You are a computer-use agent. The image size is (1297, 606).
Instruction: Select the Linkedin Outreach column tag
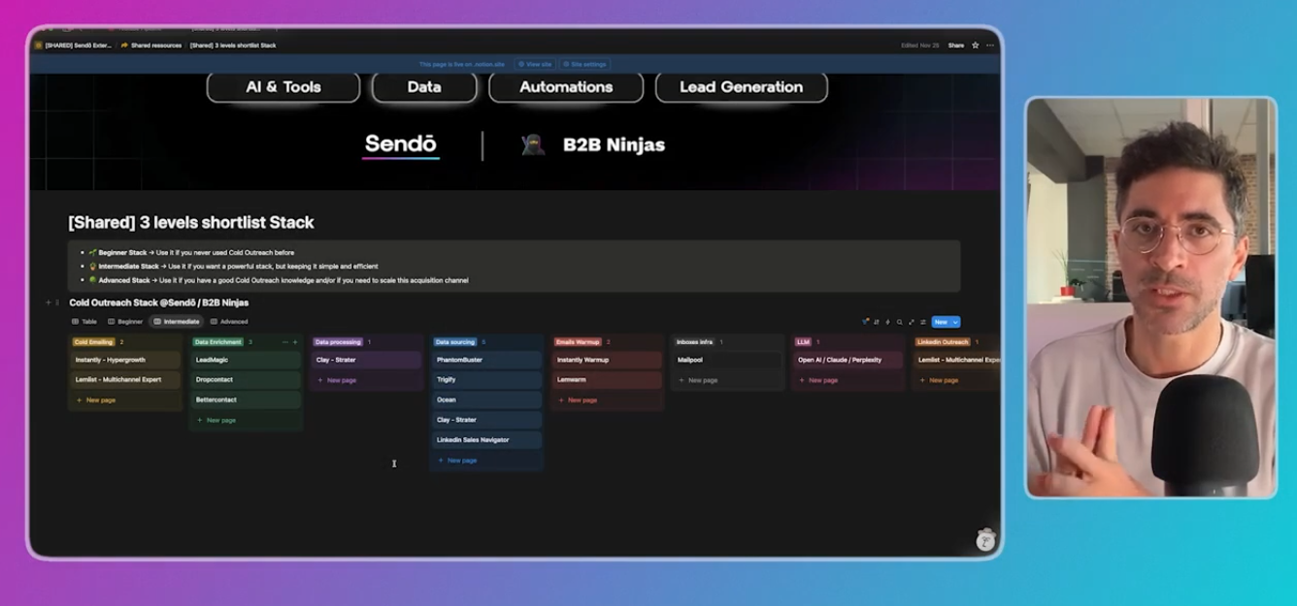(x=943, y=342)
